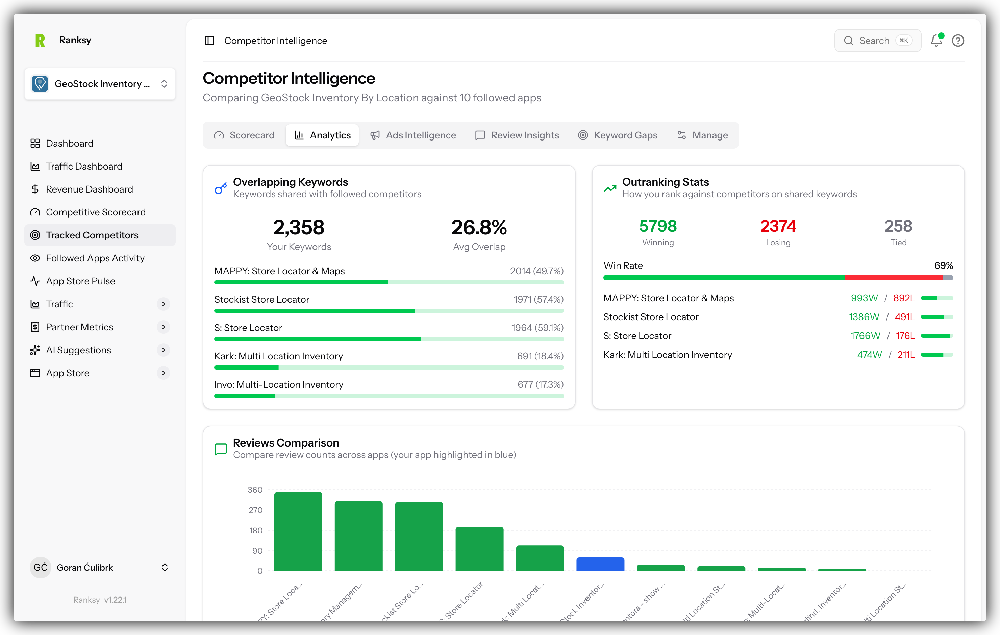Screen dimensions: 1000x635
Task: Expand the App Store chevron
Action: pos(164,373)
